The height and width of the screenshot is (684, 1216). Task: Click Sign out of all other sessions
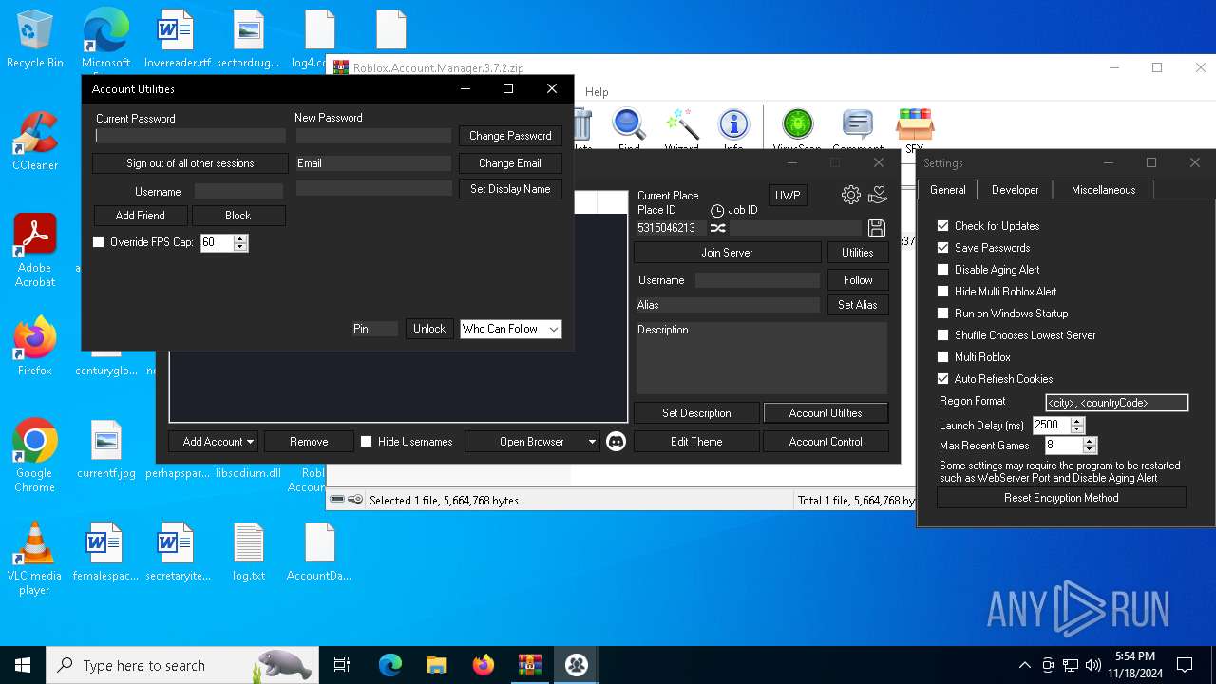pyautogui.click(x=190, y=163)
